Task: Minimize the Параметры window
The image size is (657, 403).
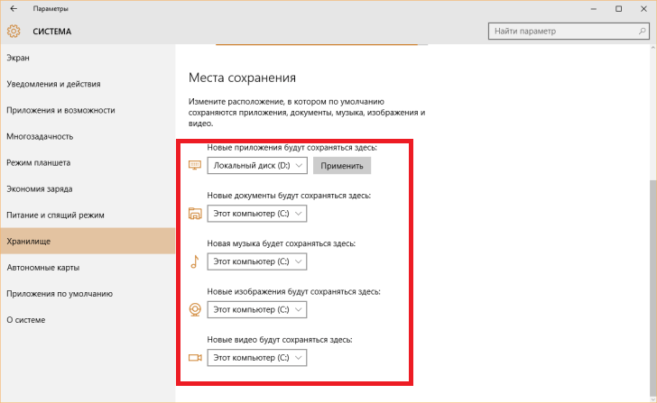Action: pos(593,9)
